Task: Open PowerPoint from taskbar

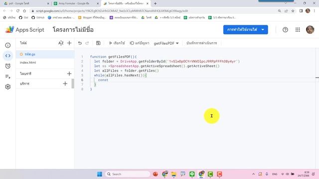Action: (x=156, y=174)
